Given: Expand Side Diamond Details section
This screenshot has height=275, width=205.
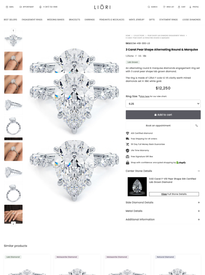Looking at the screenshot, I should tap(199, 202).
